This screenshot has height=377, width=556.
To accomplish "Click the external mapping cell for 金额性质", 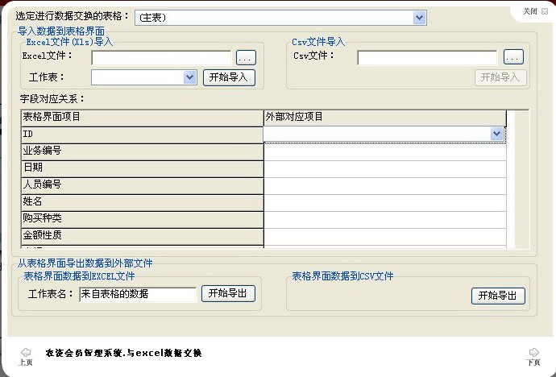I will 385,237.
